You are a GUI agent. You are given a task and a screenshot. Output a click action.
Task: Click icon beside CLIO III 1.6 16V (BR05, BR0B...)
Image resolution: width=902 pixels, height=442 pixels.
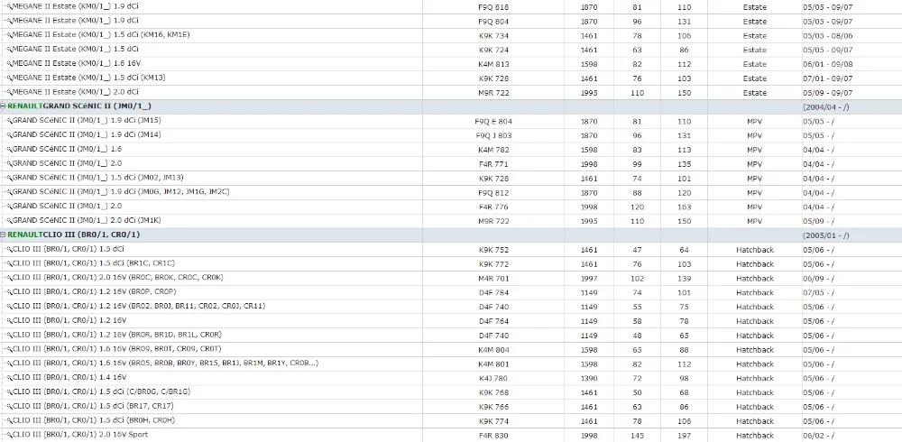coord(9,364)
